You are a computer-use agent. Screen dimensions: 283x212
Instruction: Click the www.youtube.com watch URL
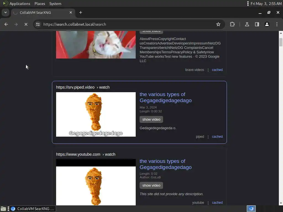pos(86,154)
